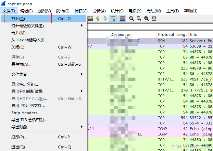Select the first ICMP Echo ping row
The height and width of the screenshot is (151, 213).
click(x=150, y=129)
